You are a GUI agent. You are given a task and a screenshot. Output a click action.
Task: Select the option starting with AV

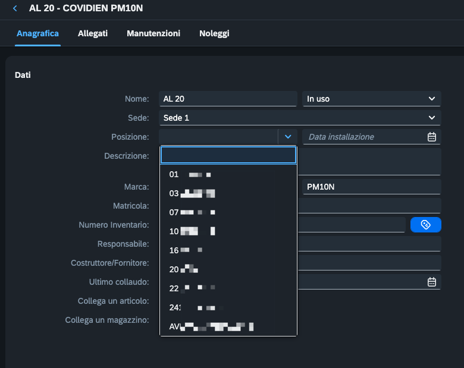pos(228,326)
